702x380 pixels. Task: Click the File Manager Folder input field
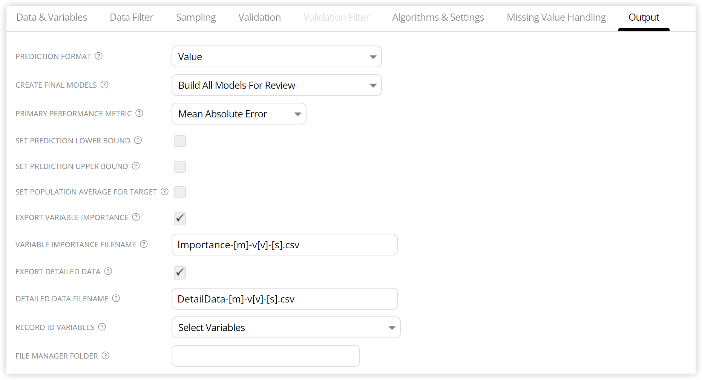[265, 356]
